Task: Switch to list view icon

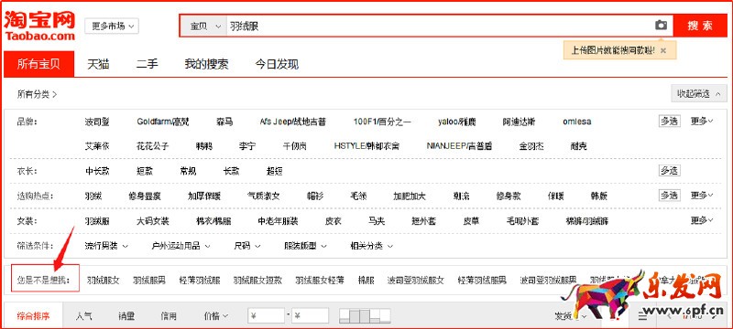Action: click(643, 316)
